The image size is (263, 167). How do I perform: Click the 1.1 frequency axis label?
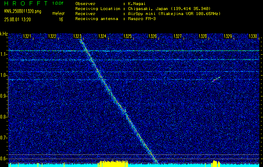[3, 54]
